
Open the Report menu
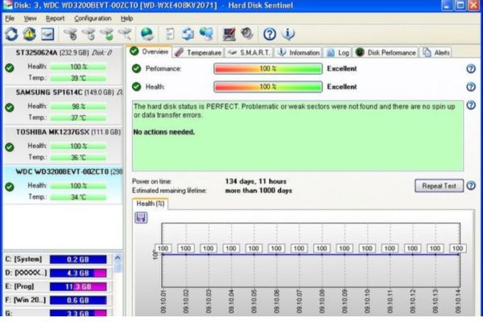(55, 19)
